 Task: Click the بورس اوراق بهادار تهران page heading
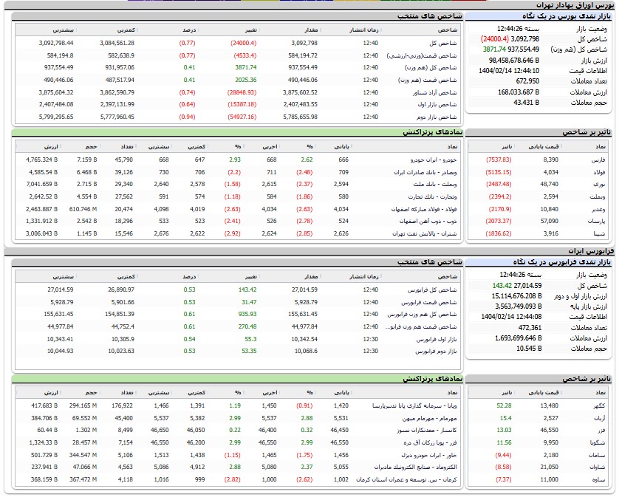pyautogui.click(x=575, y=5)
